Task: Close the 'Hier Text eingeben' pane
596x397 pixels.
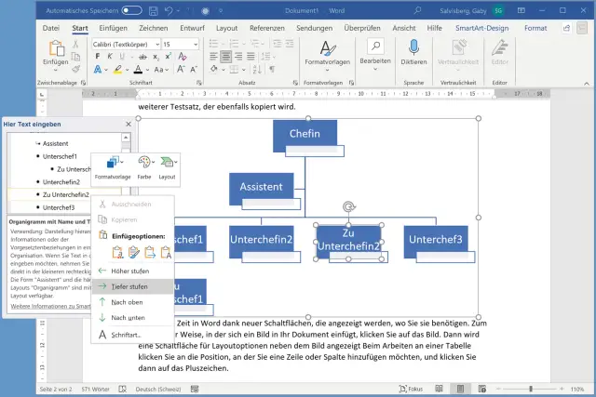Action: click(128, 123)
